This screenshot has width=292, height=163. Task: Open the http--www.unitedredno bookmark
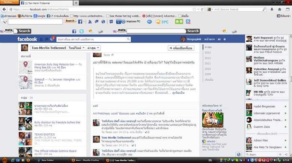pyautogui.click(x=88, y=16)
